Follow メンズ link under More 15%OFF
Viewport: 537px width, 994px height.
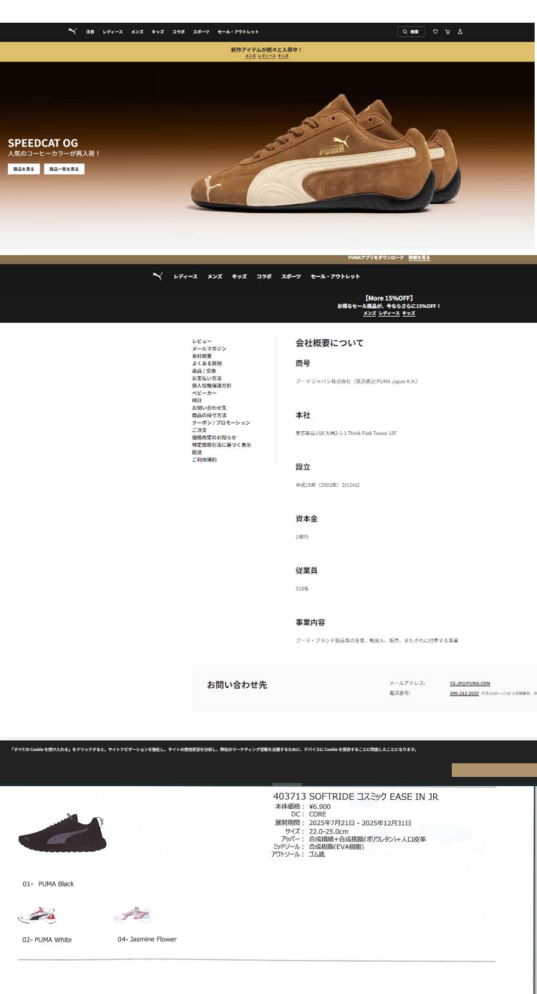(369, 314)
